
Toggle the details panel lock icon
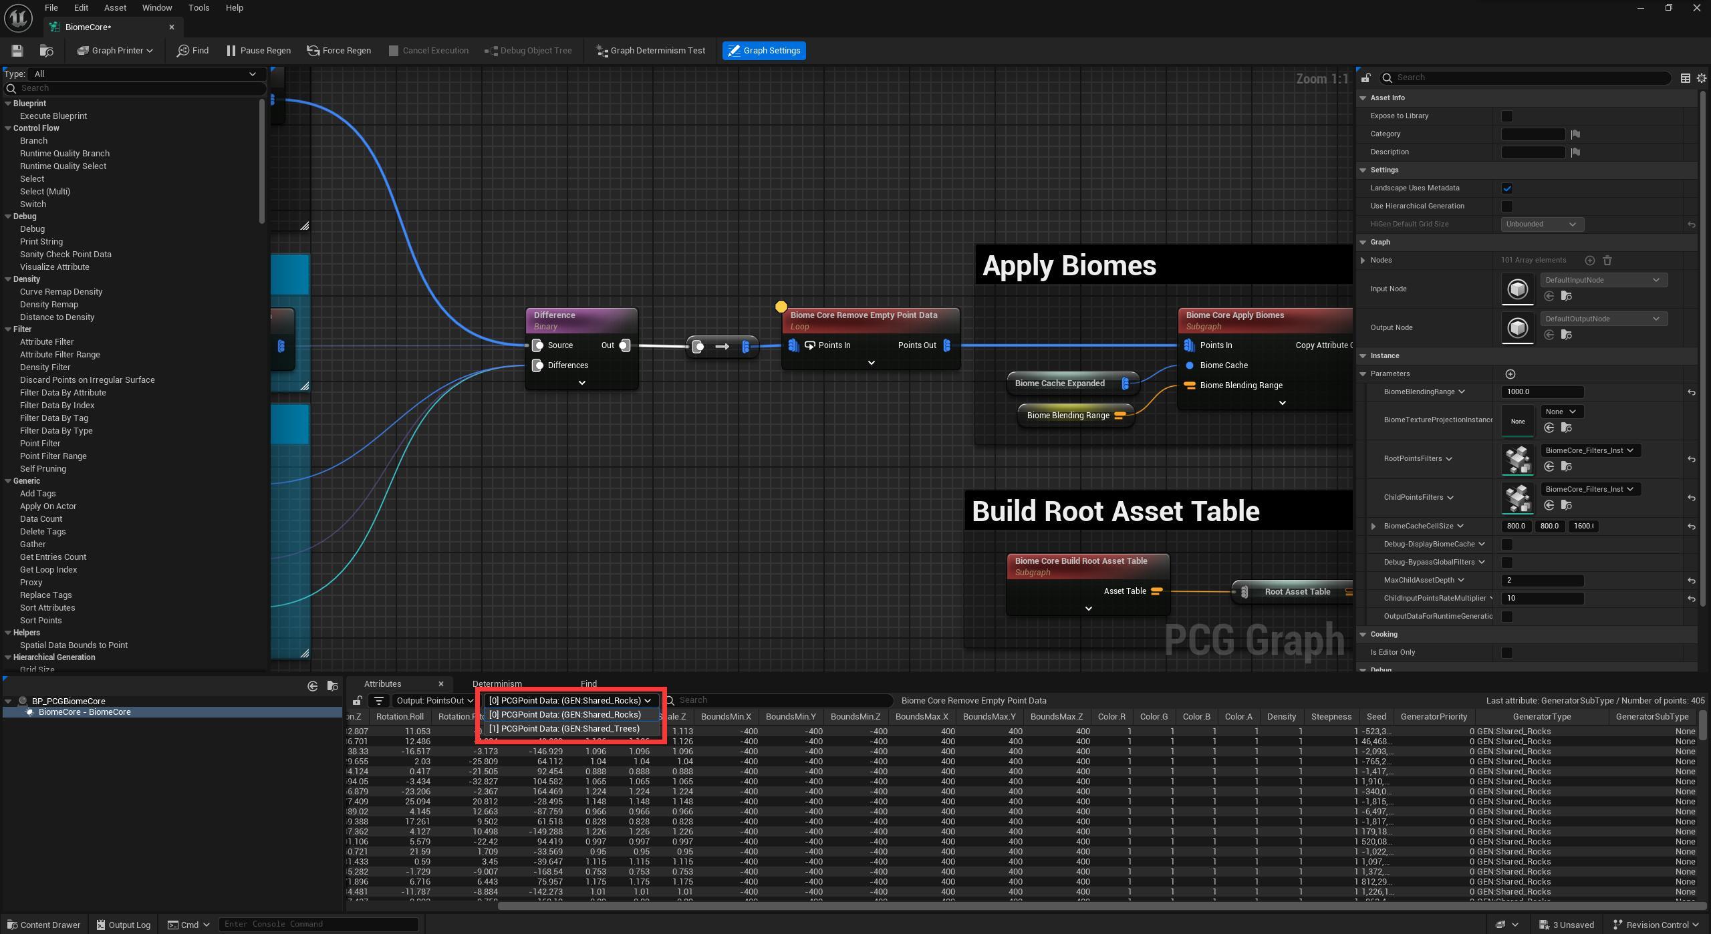click(1365, 78)
